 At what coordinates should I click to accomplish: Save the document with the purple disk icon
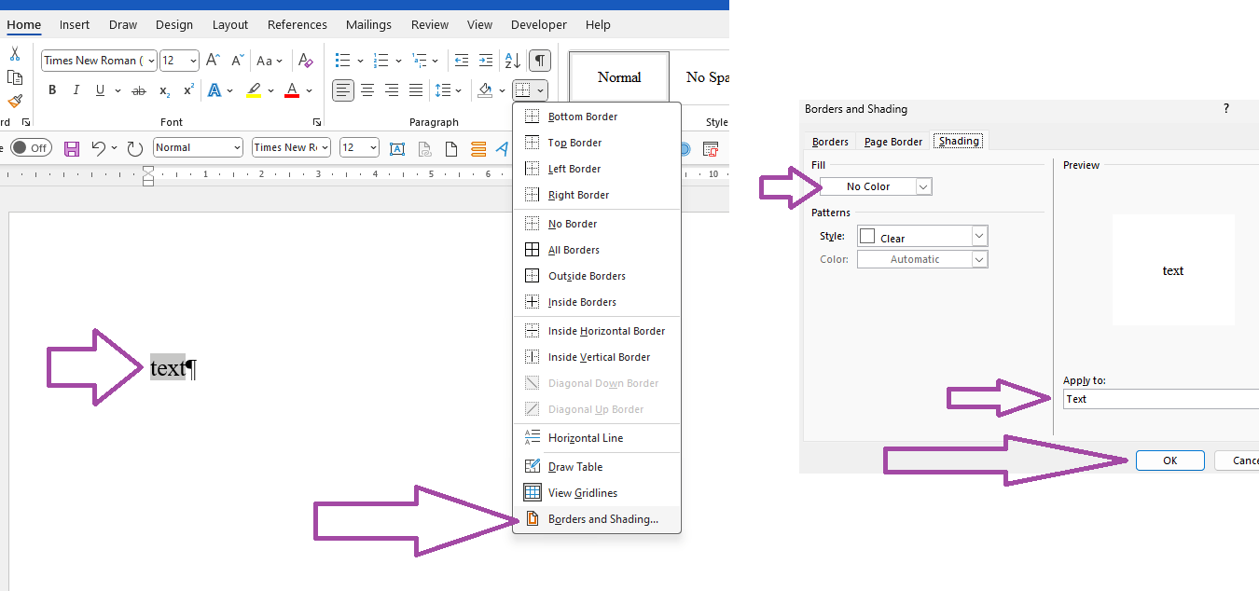click(72, 148)
